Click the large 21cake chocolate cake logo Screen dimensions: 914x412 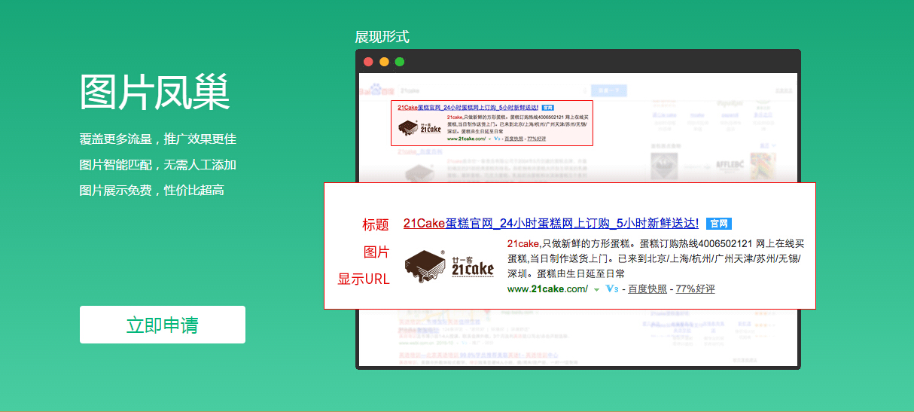[x=449, y=265]
